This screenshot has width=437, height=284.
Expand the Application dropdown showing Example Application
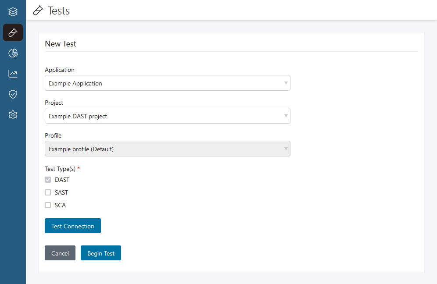coord(167,83)
